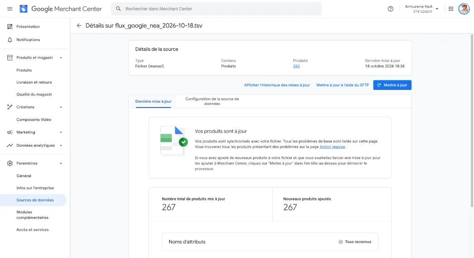Open Modules complémentaires
Image resolution: width=474 pixels, height=258 pixels.
32,215
